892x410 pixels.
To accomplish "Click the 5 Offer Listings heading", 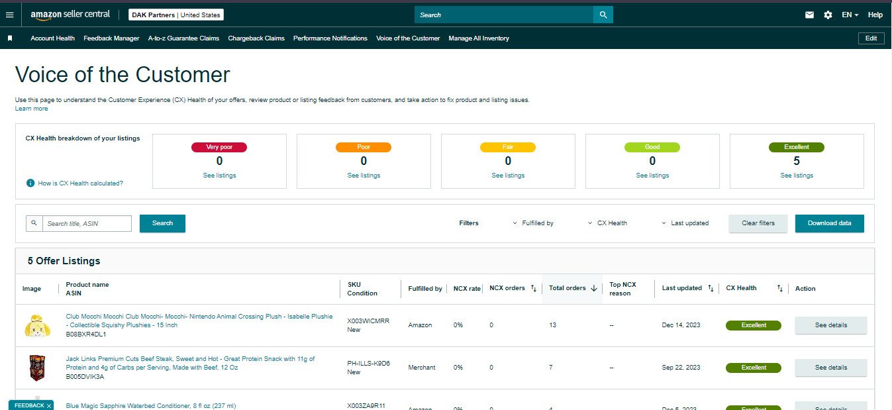I will pyautogui.click(x=64, y=261).
